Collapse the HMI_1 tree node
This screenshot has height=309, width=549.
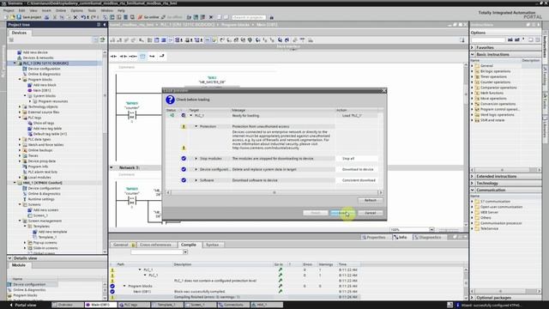click(15, 183)
